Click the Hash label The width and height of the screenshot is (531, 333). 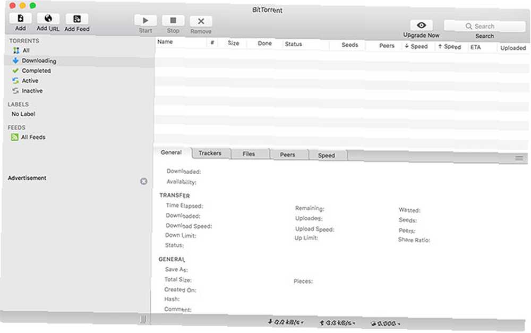coord(172,299)
